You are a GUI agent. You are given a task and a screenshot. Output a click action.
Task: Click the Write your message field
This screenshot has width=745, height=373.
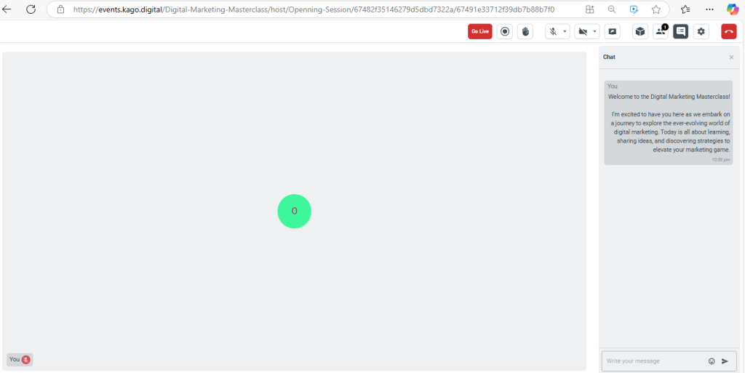pyautogui.click(x=653, y=361)
